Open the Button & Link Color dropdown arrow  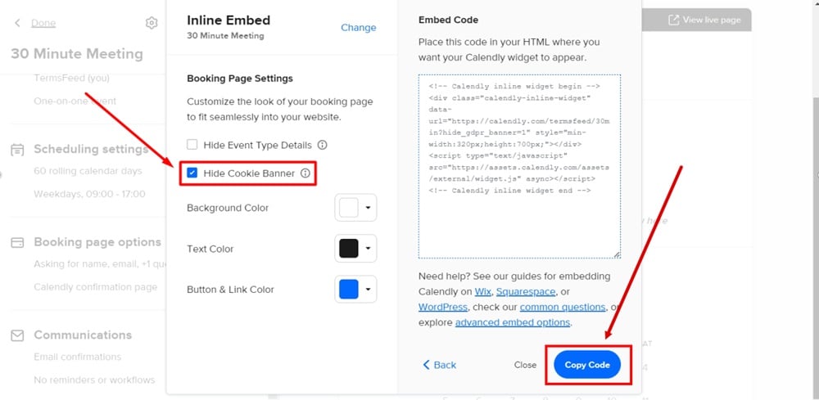coord(368,290)
